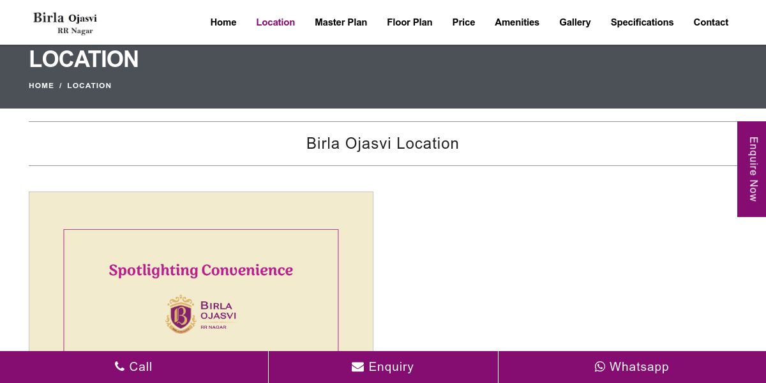The image size is (766, 383).
Task: Open the Amenities section
Action: tap(517, 22)
